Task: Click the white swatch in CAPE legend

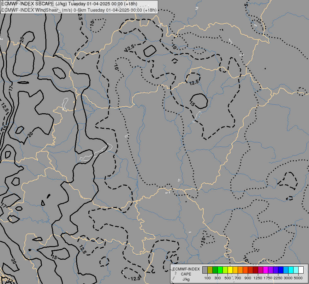Action: [x=301, y=270]
